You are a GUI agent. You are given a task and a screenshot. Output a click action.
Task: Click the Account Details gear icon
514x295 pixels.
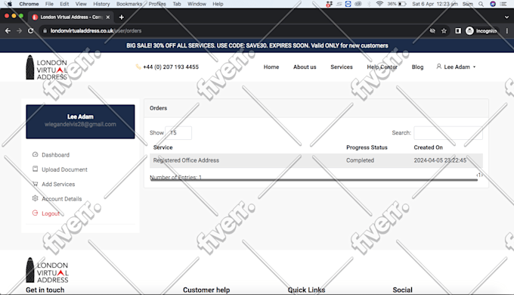point(35,198)
